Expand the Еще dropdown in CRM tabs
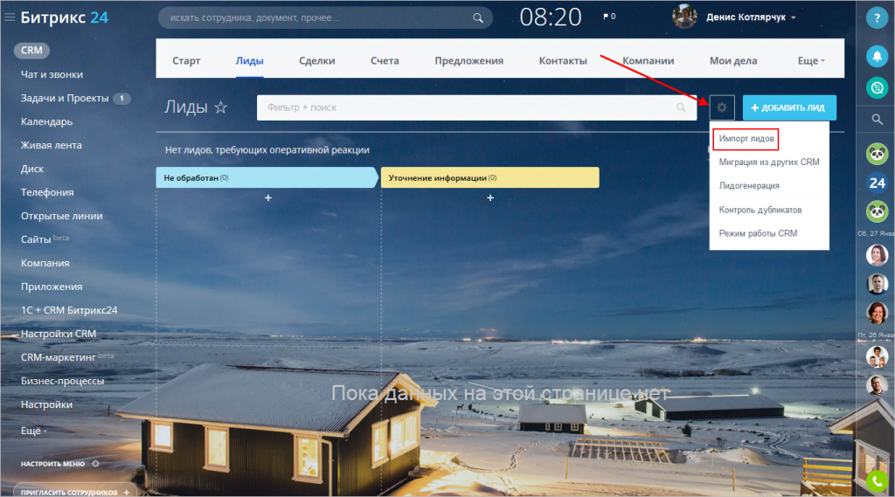This screenshot has height=497, width=895. click(x=811, y=60)
